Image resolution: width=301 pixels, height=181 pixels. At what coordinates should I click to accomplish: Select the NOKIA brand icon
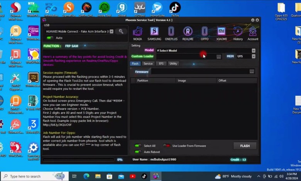tap(137, 33)
